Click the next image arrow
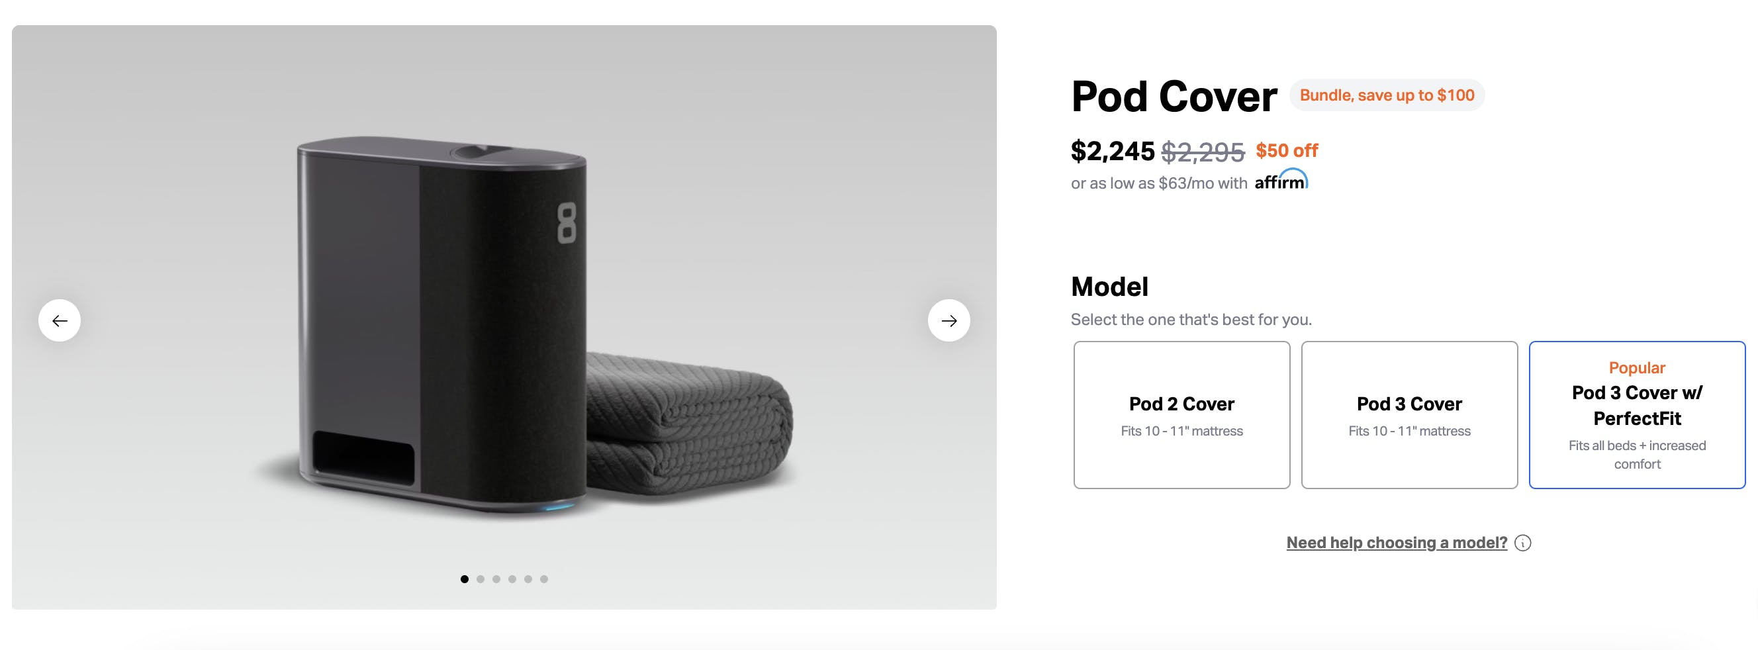1758x650 pixels. point(948,320)
